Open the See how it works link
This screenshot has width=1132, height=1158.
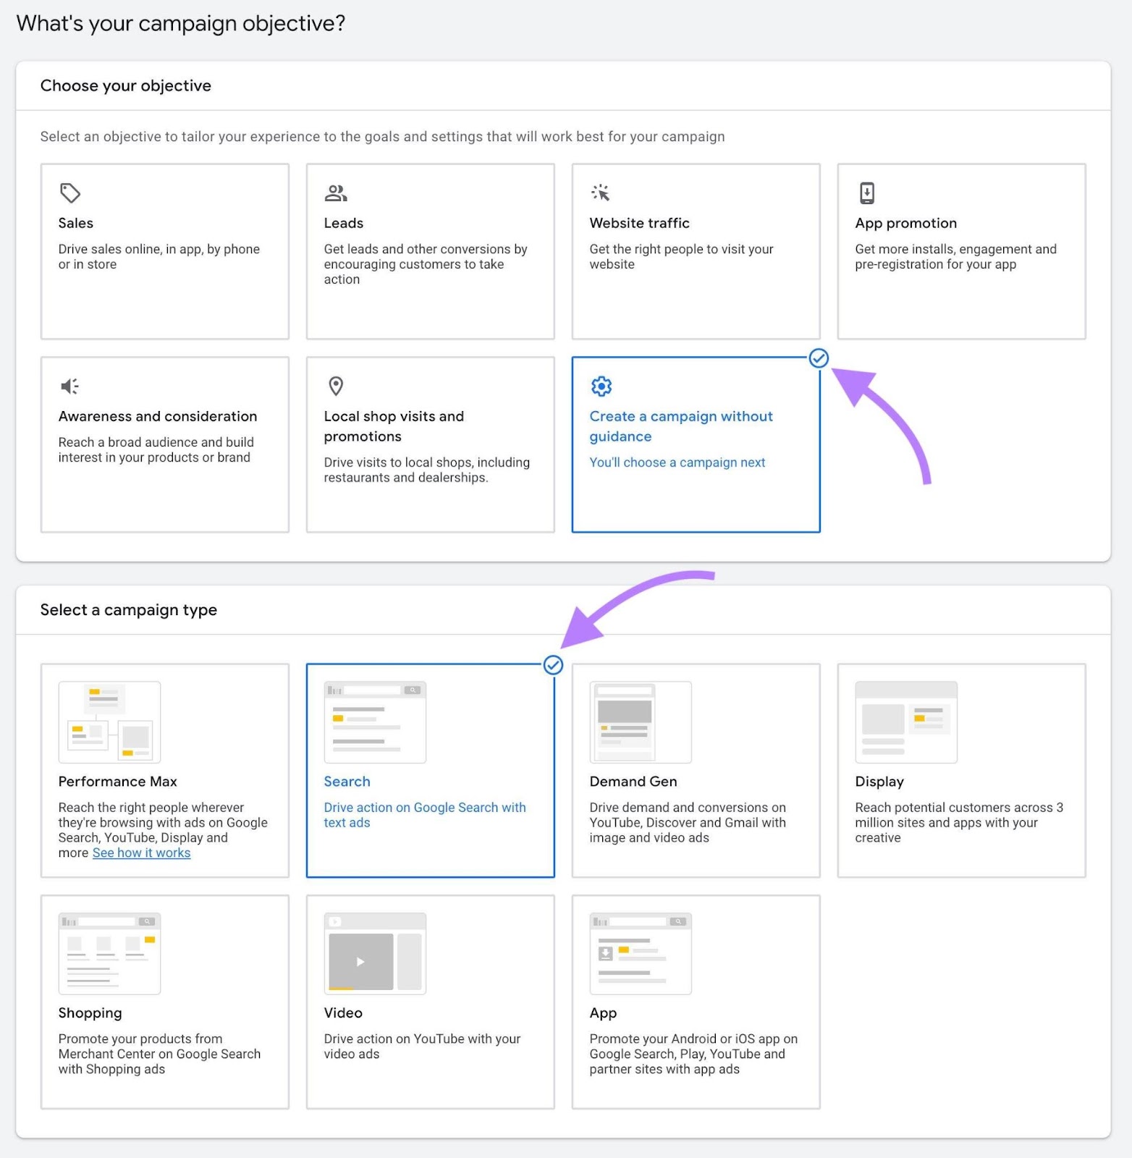click(141, 853)
